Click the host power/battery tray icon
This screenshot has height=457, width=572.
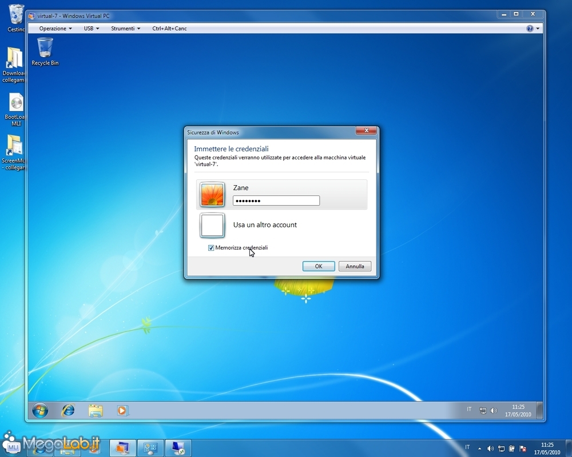coord(512,448)
